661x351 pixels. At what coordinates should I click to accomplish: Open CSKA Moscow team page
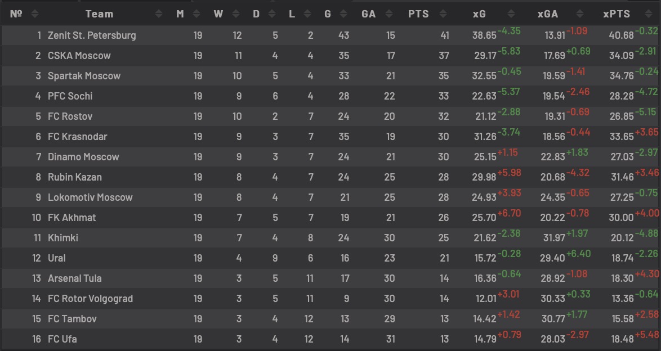click(x=79, y=56)
